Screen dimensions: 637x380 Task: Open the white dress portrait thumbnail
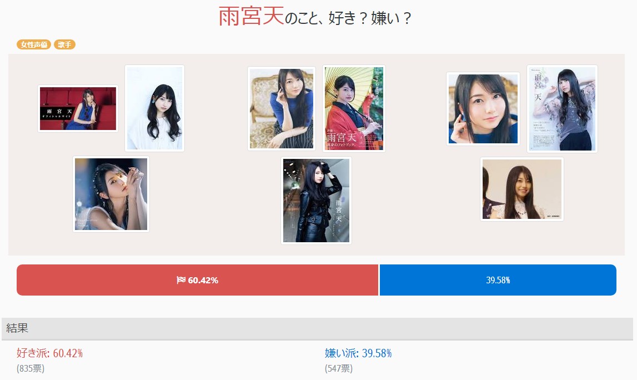pos(155,108)
